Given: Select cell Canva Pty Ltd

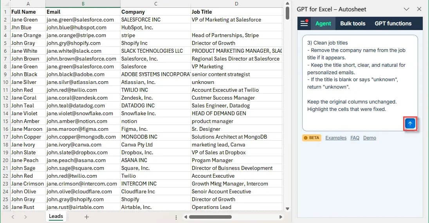Looking at the screenshot, I should (x=155, y=145).
